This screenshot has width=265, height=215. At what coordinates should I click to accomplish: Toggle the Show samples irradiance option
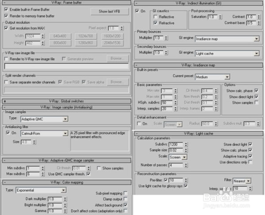(257, 102)
